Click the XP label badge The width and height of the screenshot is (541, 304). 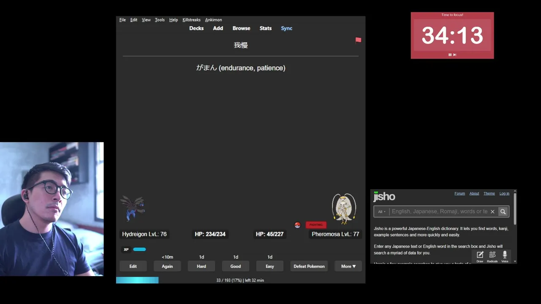(x=126, y=250)
